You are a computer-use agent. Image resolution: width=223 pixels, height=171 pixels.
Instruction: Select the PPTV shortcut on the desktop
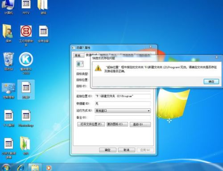tap(26, 7)
